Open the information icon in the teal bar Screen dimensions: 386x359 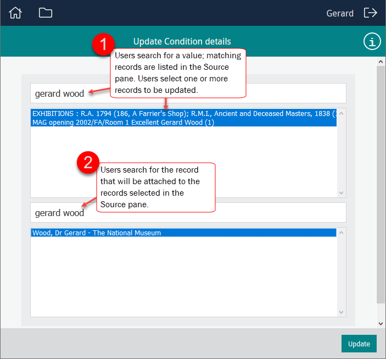pos(372,41)
